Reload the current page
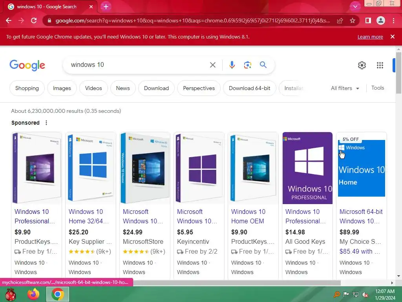The image size is (402, 302). tap(34, 20)
